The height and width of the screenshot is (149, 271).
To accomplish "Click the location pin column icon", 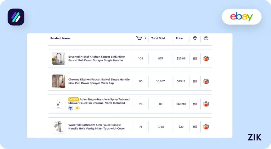I will (x=195, y=38).
